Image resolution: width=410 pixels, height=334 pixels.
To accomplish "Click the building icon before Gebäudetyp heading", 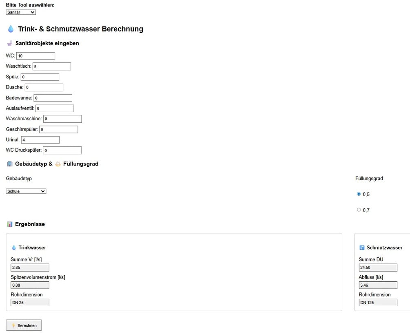I will pyautogui.click(x=10, y=164).
